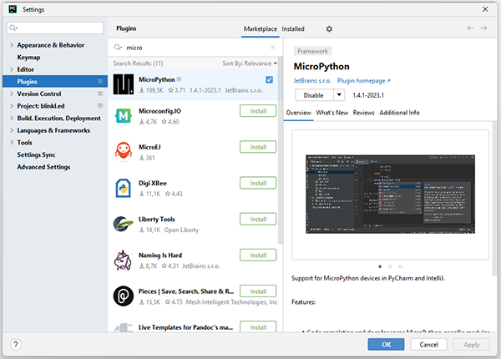501x359 pixels.
Task: Click the project-level icon beside Plugins
Action: click(x=100, y=82)
